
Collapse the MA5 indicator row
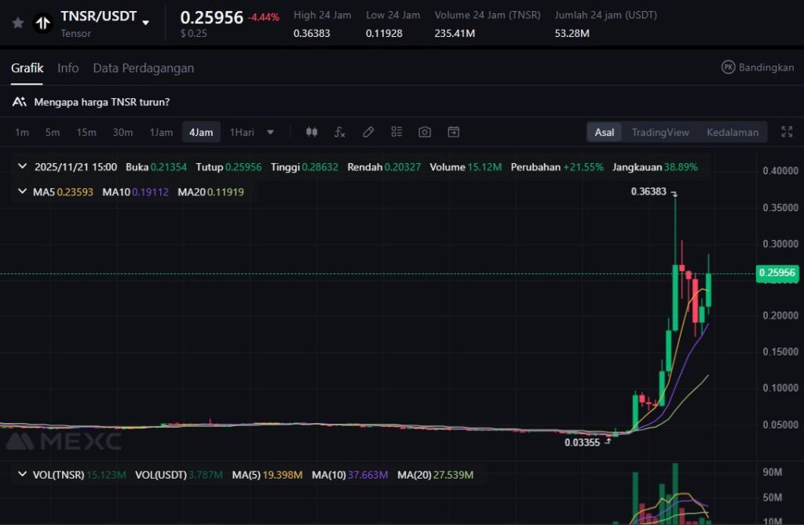(22, 191)
